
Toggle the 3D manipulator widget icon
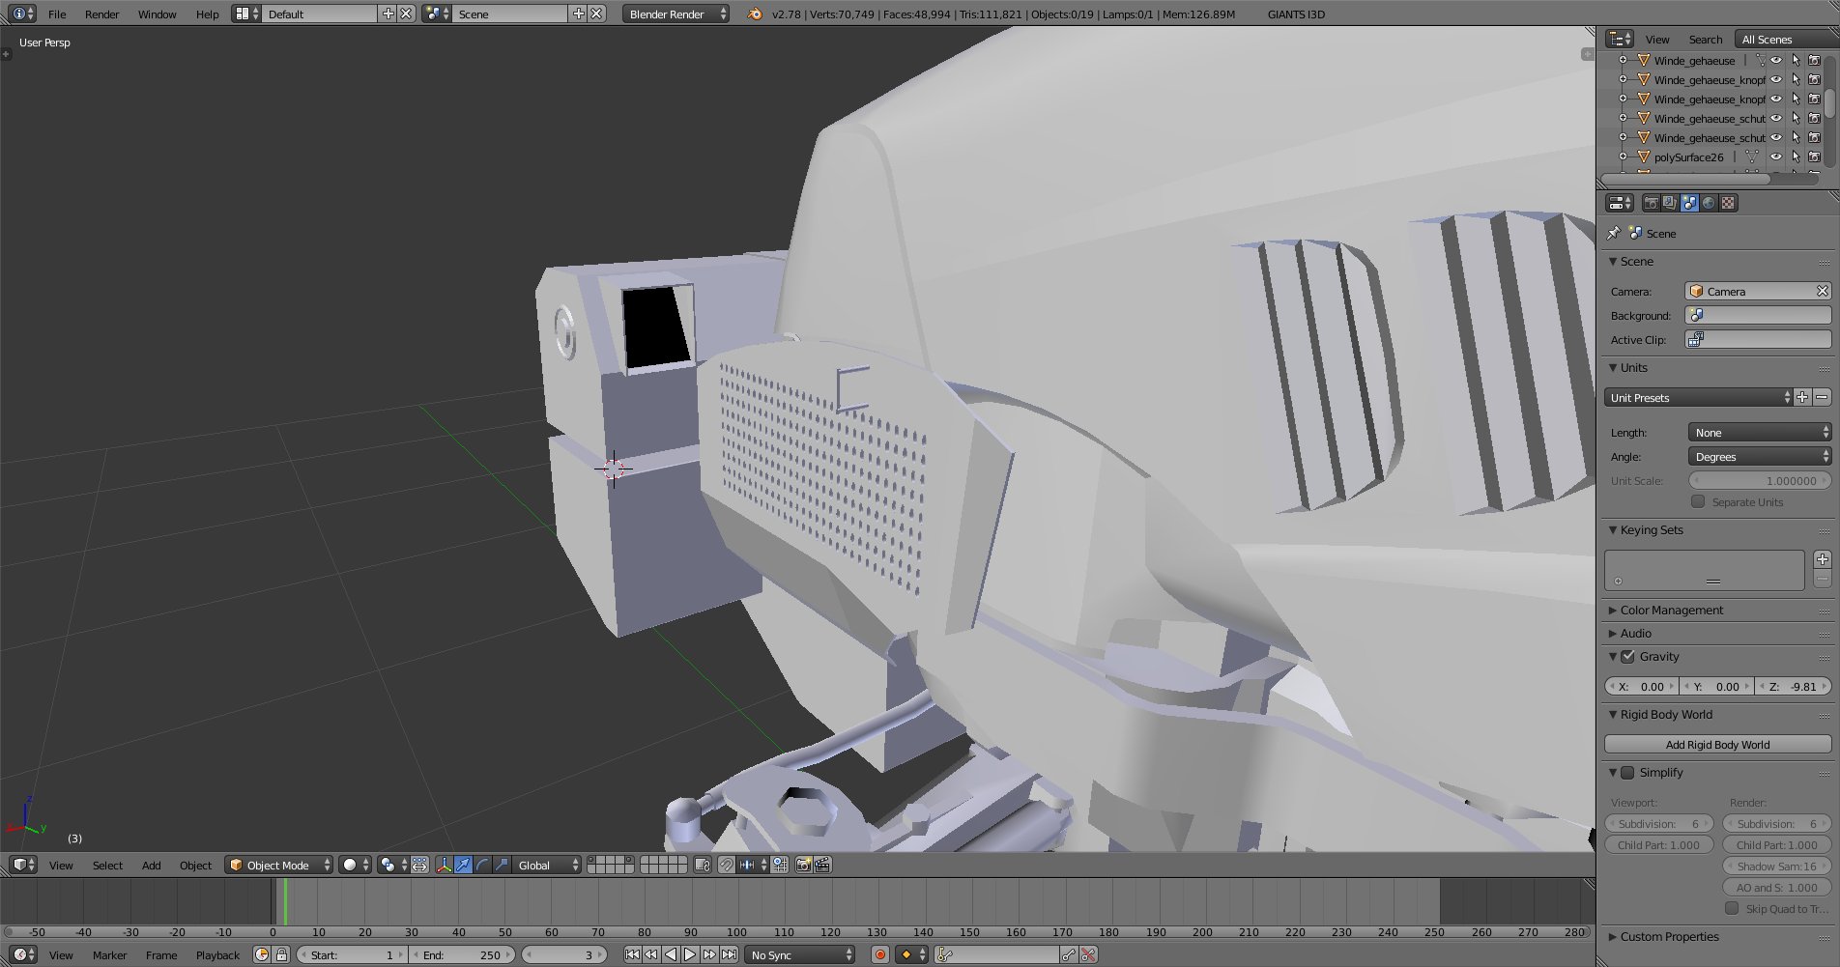[444, 865]
